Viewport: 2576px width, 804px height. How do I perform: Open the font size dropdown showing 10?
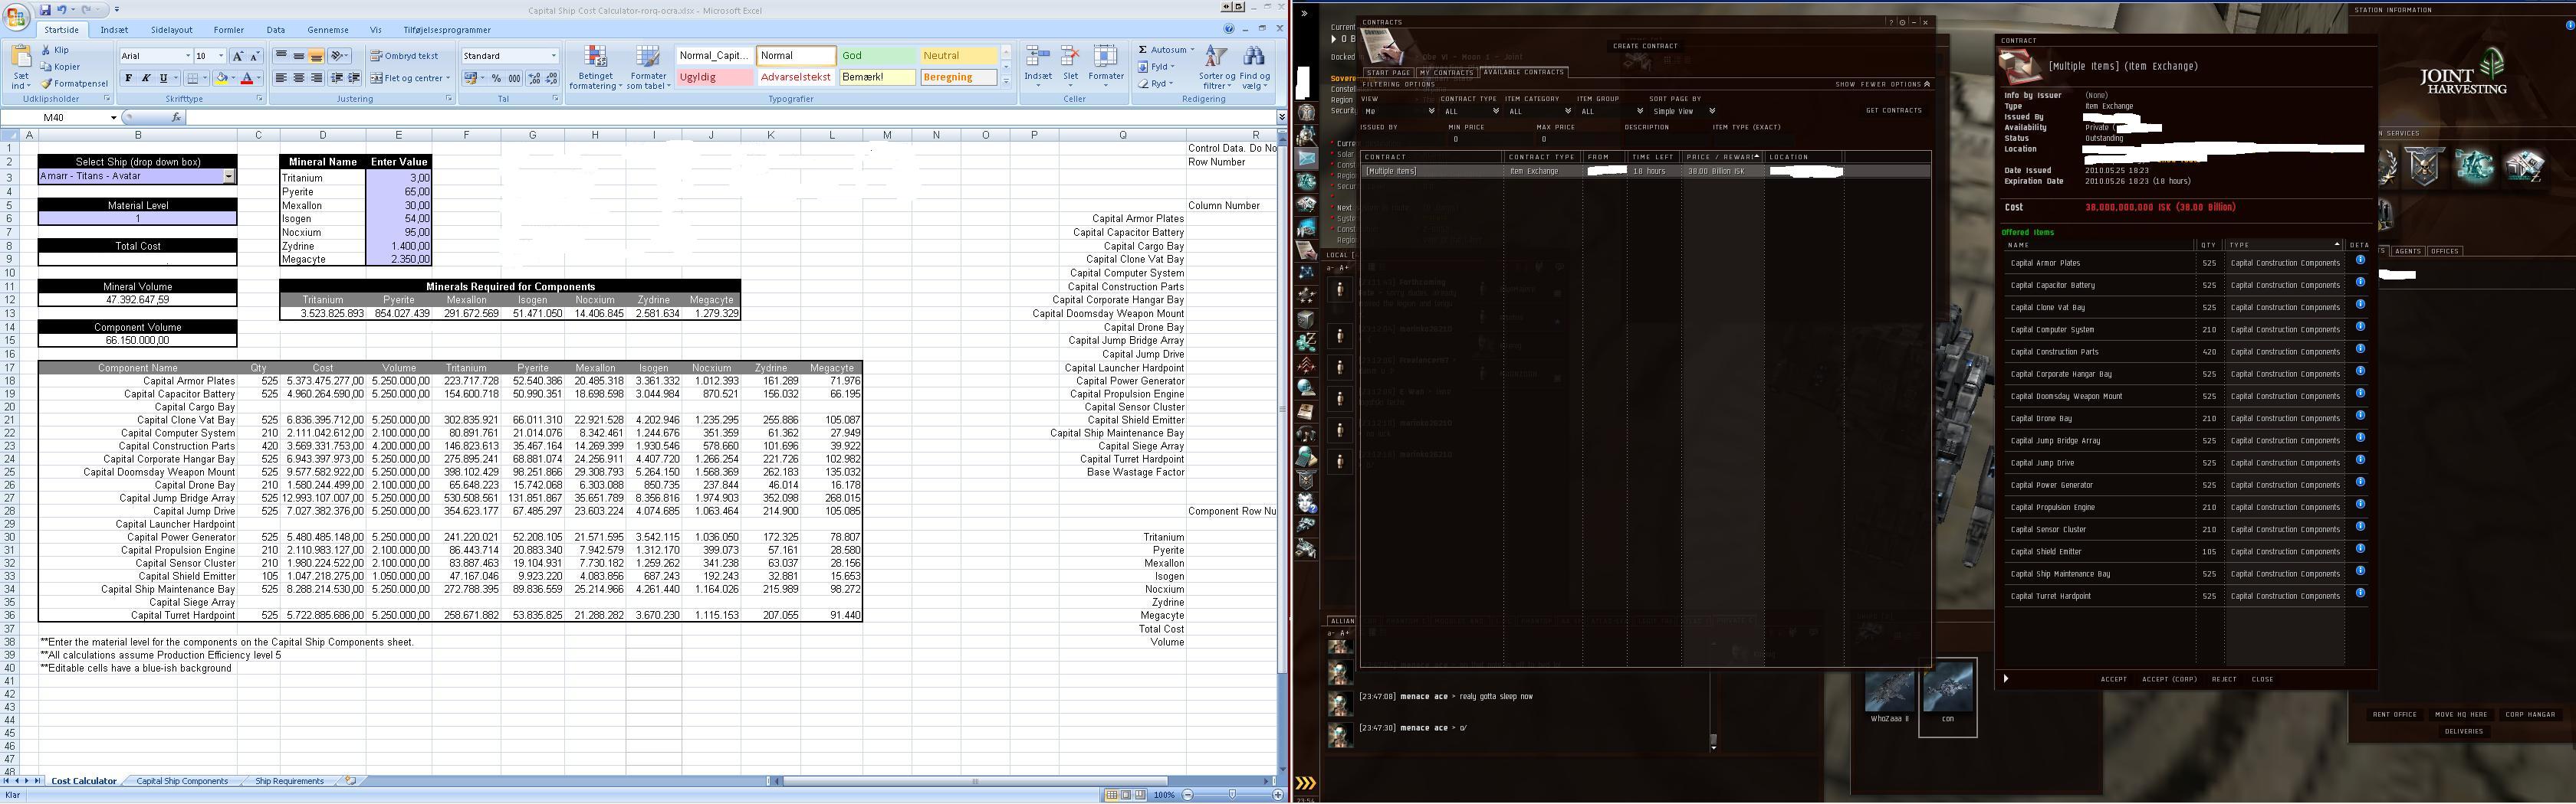pyautogui.click(x=220, y=56)
